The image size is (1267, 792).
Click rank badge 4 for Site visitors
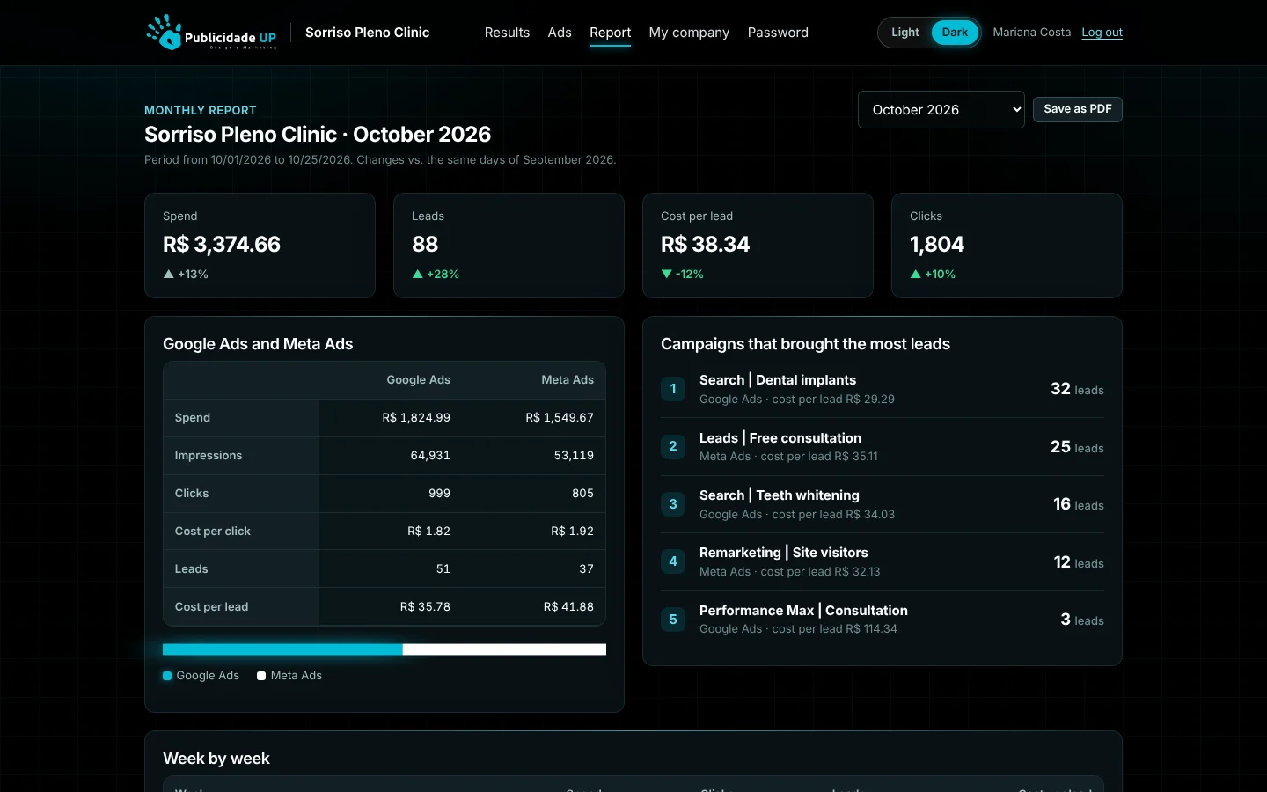[673, 561]
